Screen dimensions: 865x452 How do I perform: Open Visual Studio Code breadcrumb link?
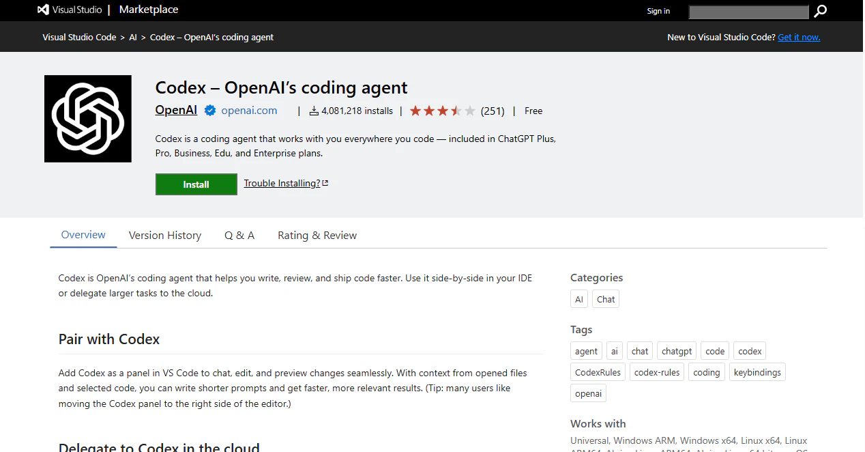[x=79, y=37]
